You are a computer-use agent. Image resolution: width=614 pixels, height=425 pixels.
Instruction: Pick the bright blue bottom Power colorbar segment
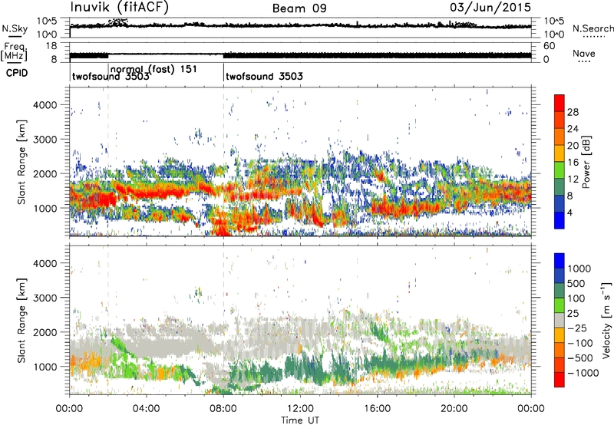[x=560, y=220]
